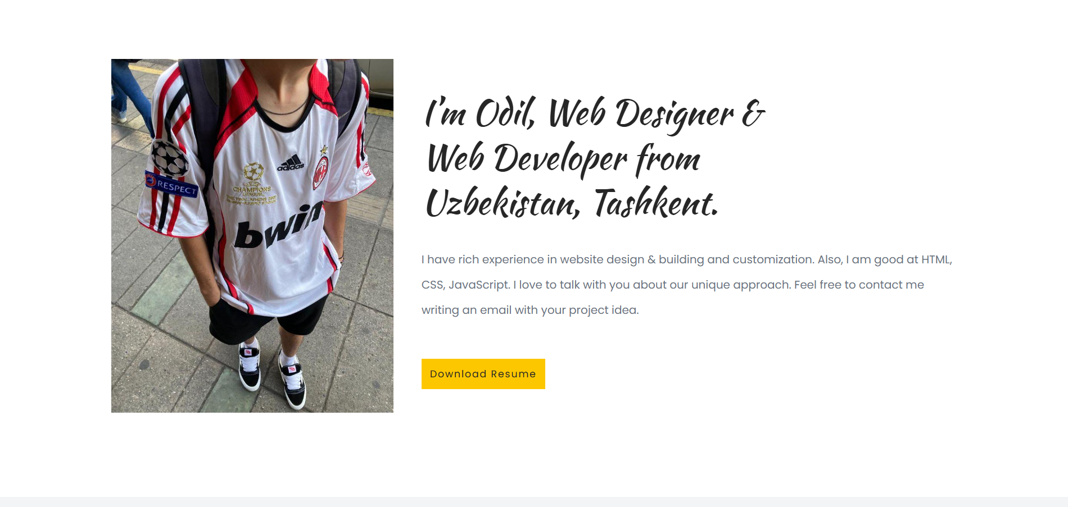Click the gold star above the club crest
1068x507 pixels.
324,150
